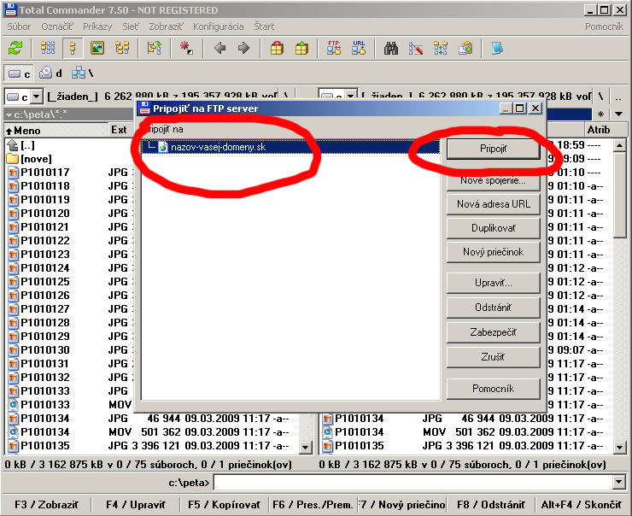
Task: Click Nová adresa URL button
Action: [x=494, y=204]
